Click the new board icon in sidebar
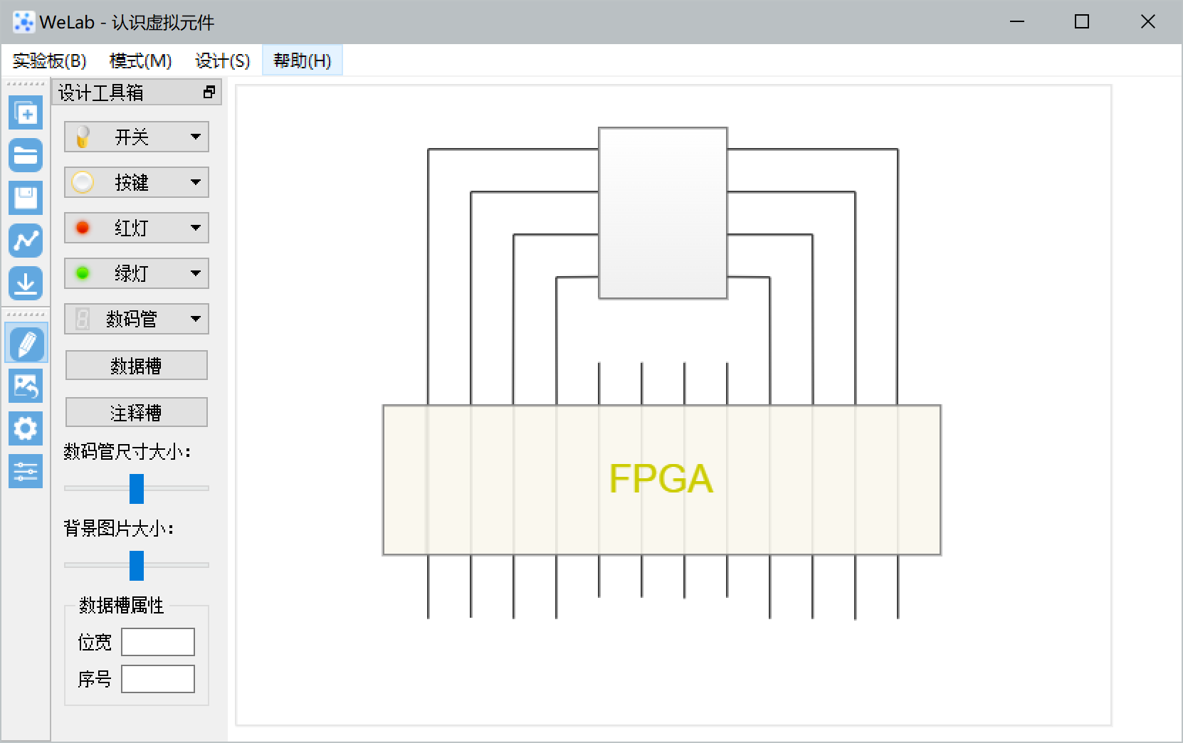 (x=26, y=112)
